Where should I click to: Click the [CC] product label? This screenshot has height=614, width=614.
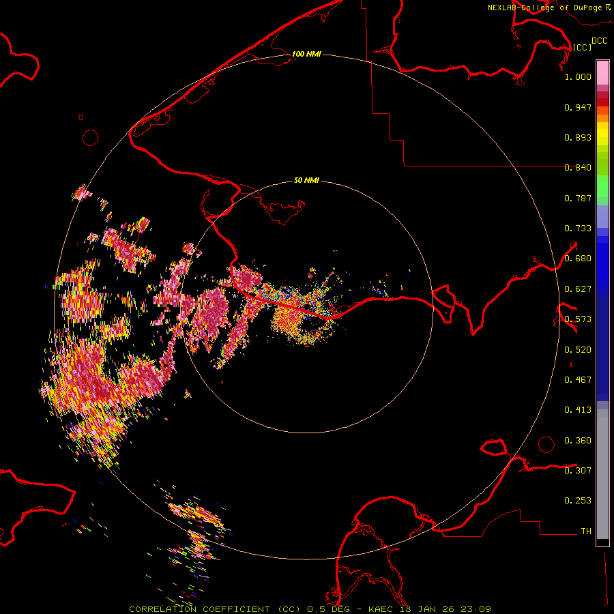(x=582, y=47)
